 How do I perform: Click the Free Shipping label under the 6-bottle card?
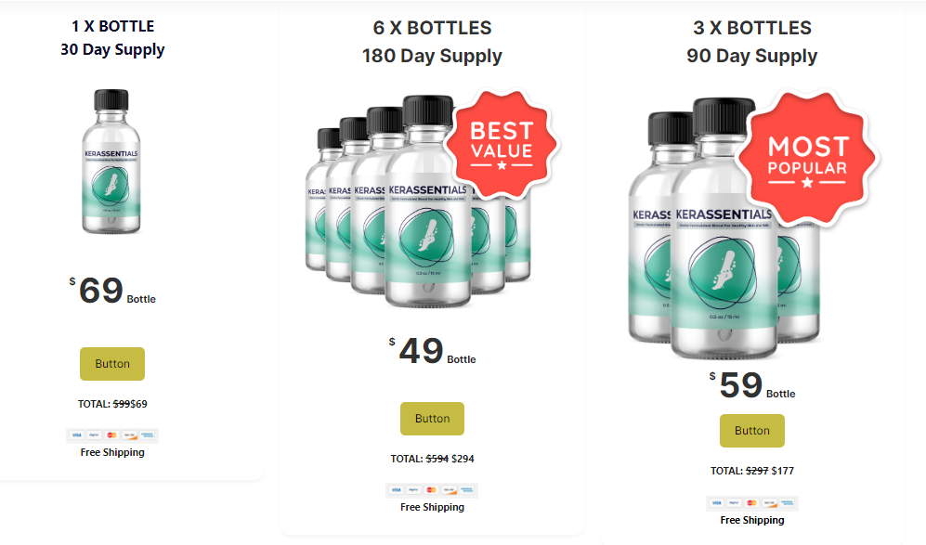coord(432,507)
